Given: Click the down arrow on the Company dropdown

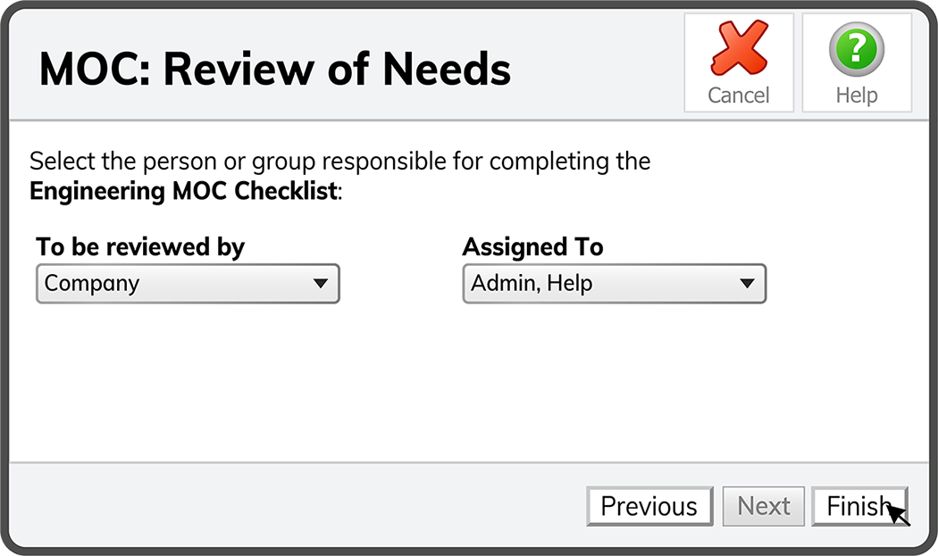Looking at the screenshot, I should [x=321, y=284].
